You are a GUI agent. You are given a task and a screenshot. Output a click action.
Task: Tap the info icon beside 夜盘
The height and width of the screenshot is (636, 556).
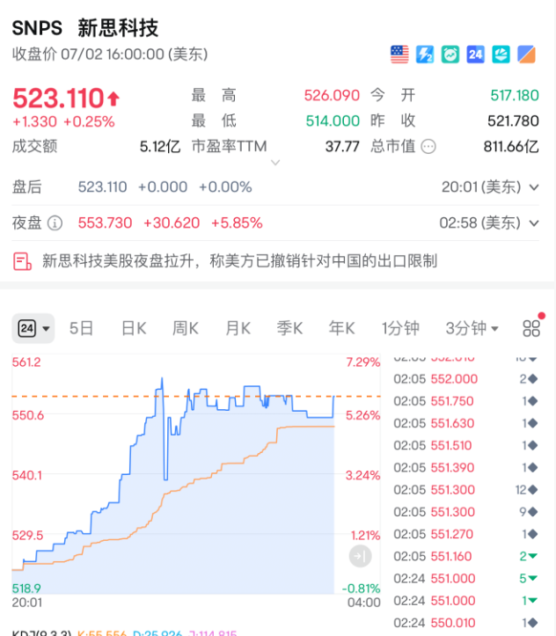[55, 223]
